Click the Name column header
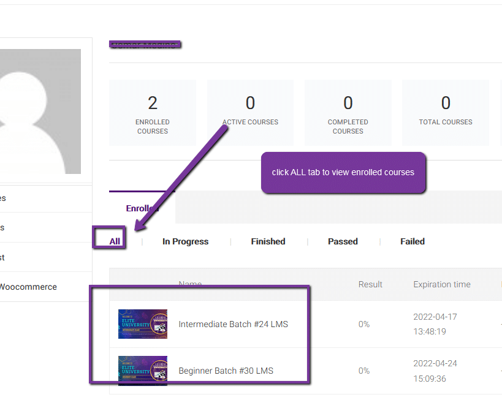This screenshot has height=400, width=502. (190, 284)
